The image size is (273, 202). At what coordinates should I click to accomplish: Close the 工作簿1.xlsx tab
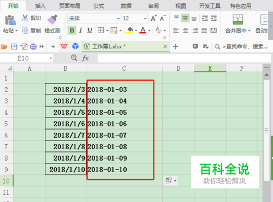(x=165, y=46)
